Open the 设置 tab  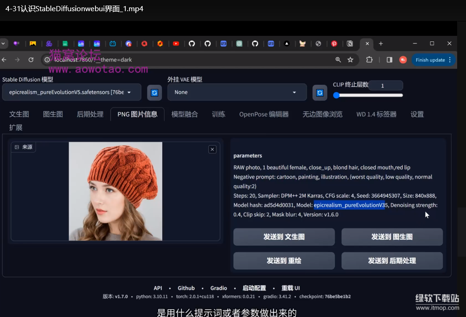click(x=417, y=114)
